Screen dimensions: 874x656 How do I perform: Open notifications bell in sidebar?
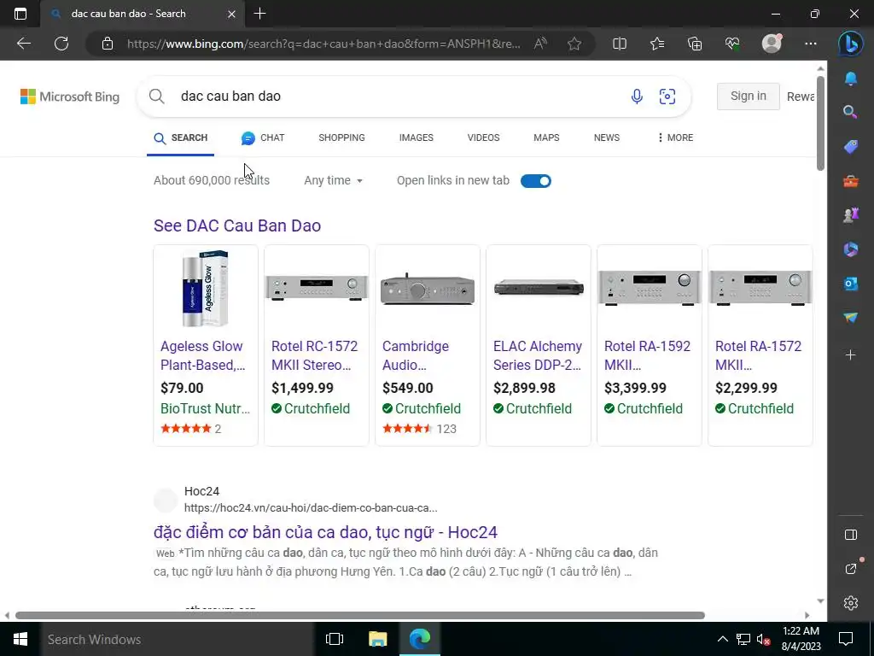point(851,79)
